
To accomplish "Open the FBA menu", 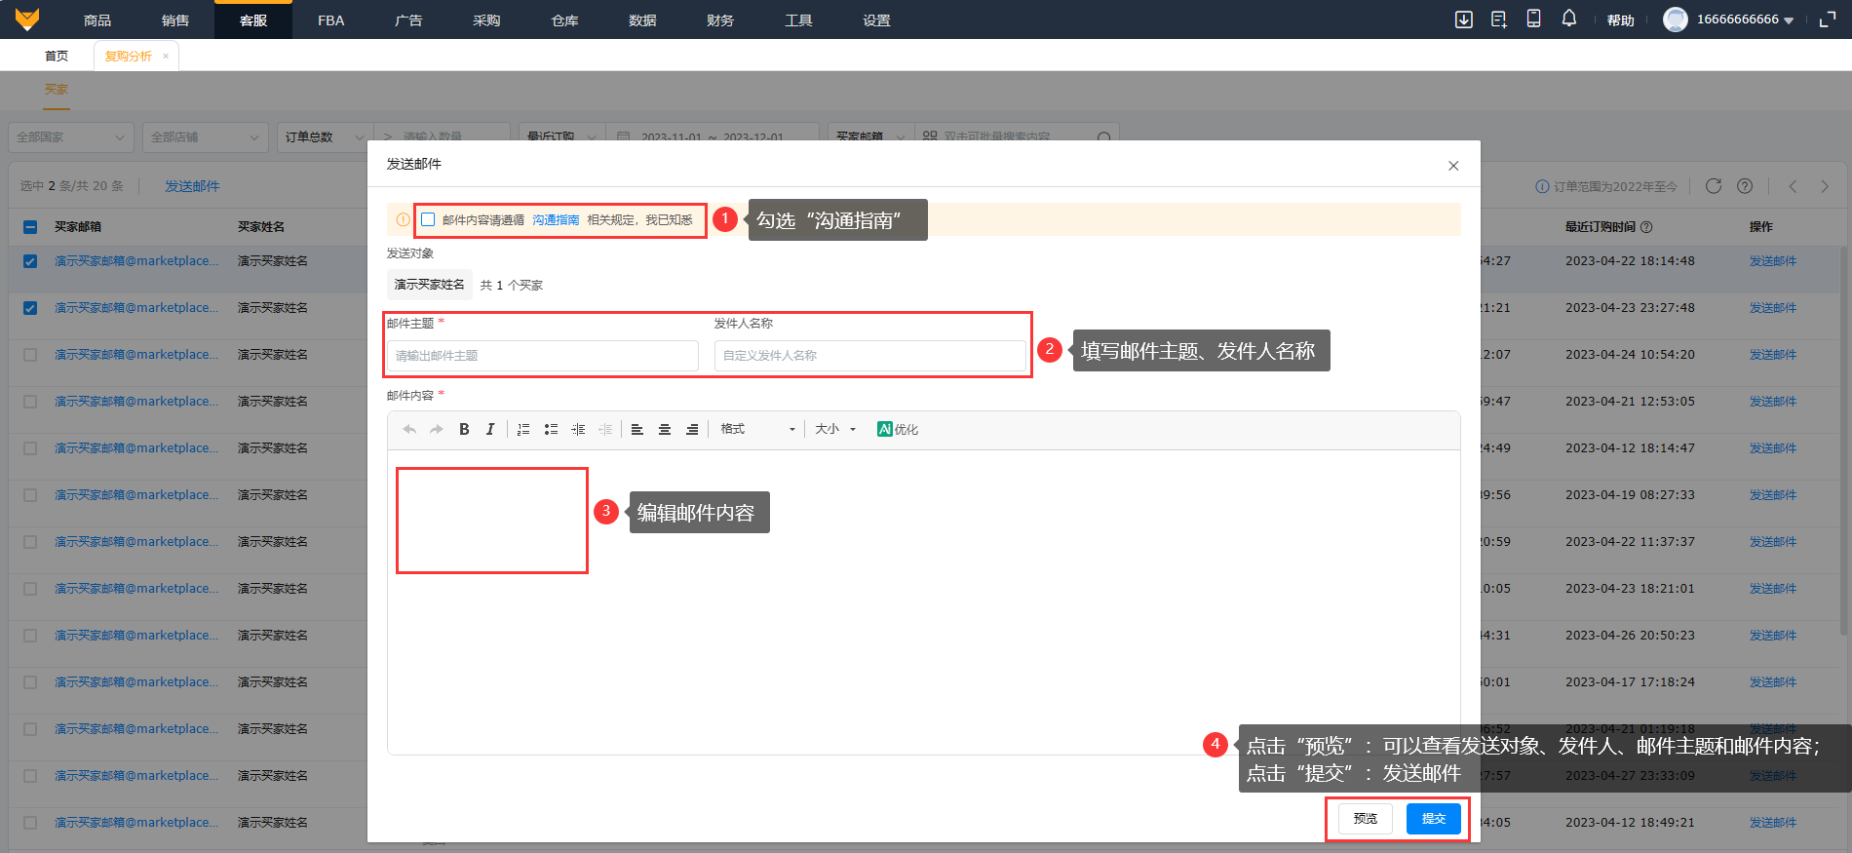I will pos(331,20).
